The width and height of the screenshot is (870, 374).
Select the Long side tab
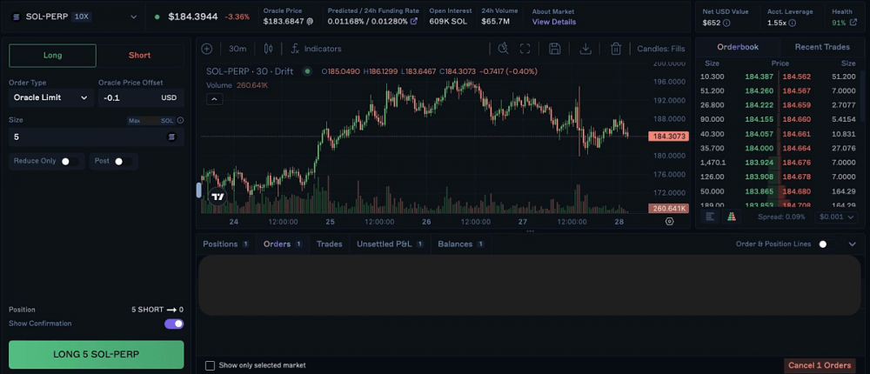coord(53,56)
